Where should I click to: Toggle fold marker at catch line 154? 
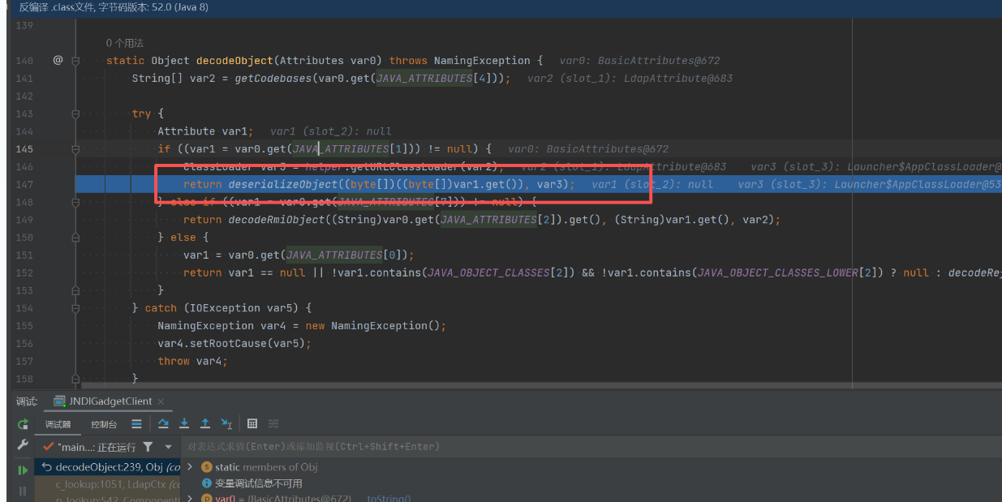pos(75,308)
